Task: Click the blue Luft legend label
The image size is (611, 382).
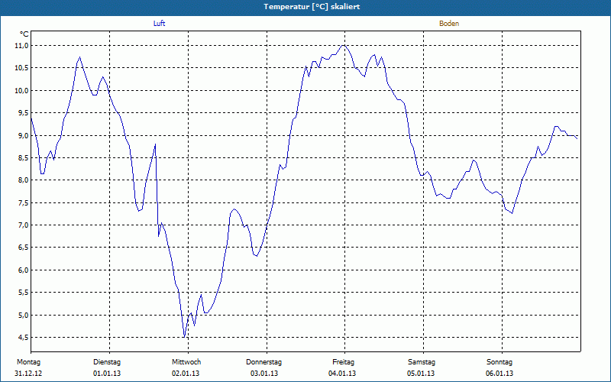Action: pos(159,24)
